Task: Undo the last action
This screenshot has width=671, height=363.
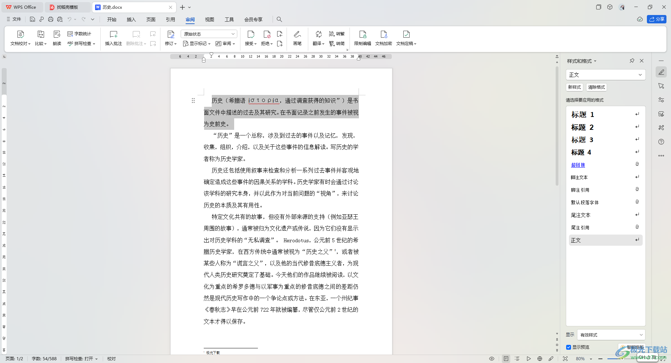Action: (69, 19)
